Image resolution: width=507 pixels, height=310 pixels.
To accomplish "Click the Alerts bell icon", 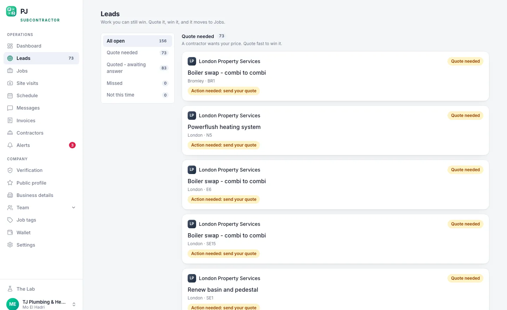I will [10, 145].
